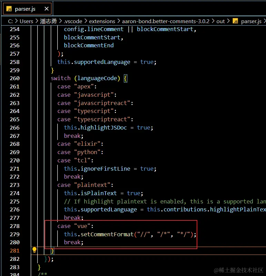Click 'supportedLanguage' on line 276

point(109,209)
